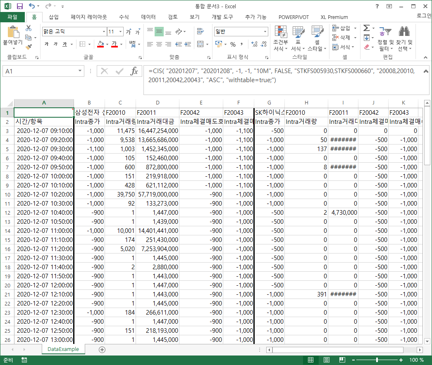
Task: Expand the font name dropdown
Action: pos(104,32)
